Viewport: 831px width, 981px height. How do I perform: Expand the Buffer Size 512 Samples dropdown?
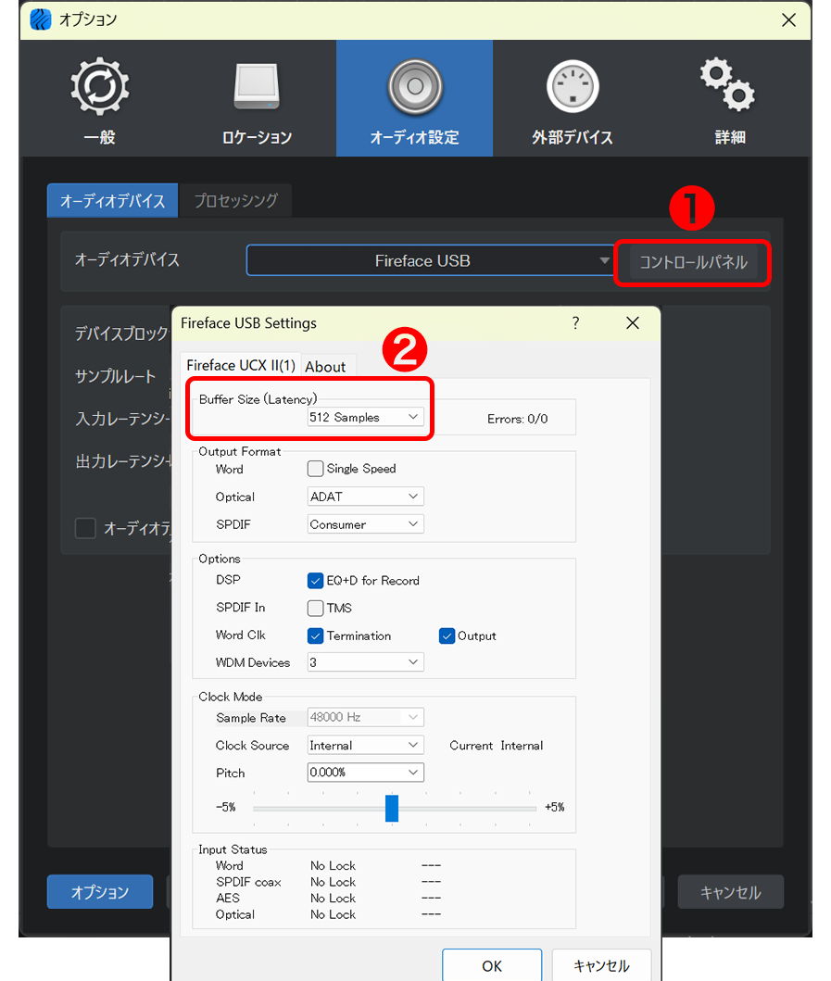[365, 418]
